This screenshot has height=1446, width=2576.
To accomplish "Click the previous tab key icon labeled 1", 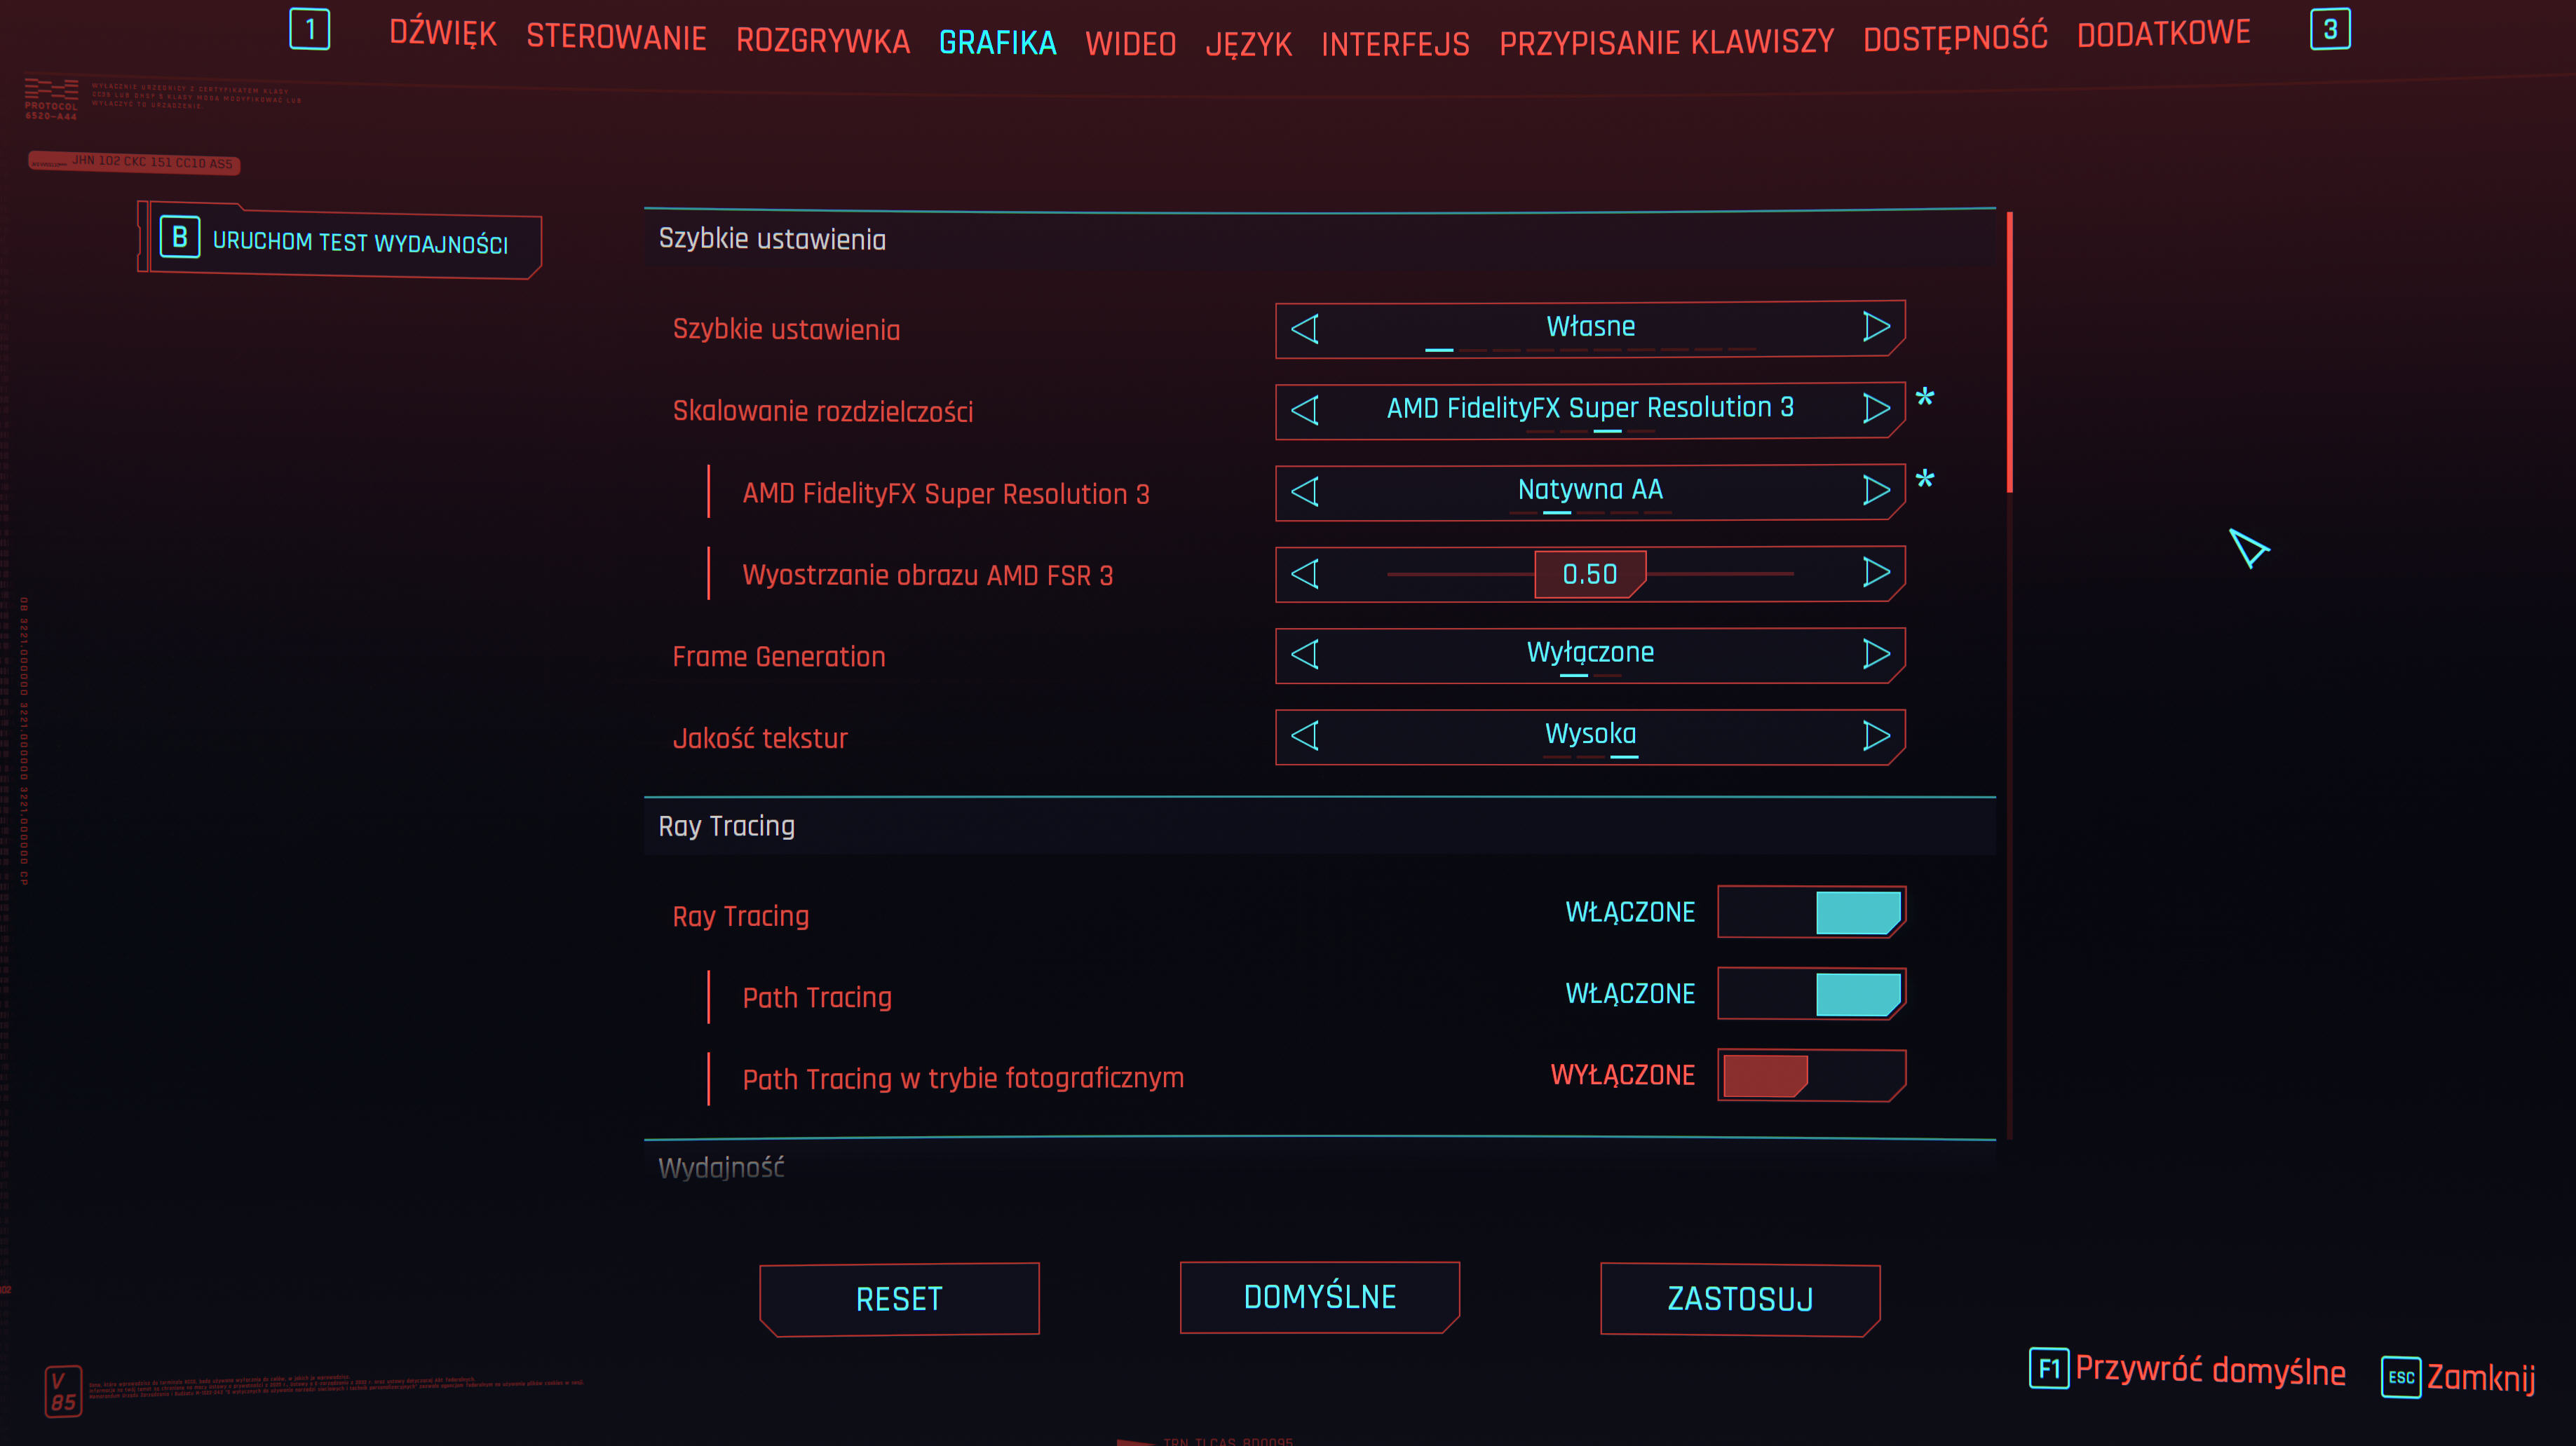I will point(310,29).
